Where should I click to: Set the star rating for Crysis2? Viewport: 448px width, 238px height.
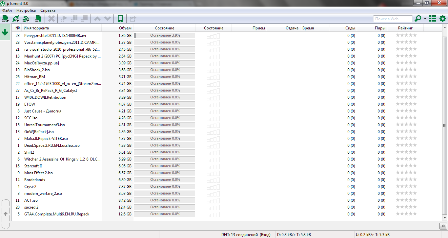(x=406, y=186)
